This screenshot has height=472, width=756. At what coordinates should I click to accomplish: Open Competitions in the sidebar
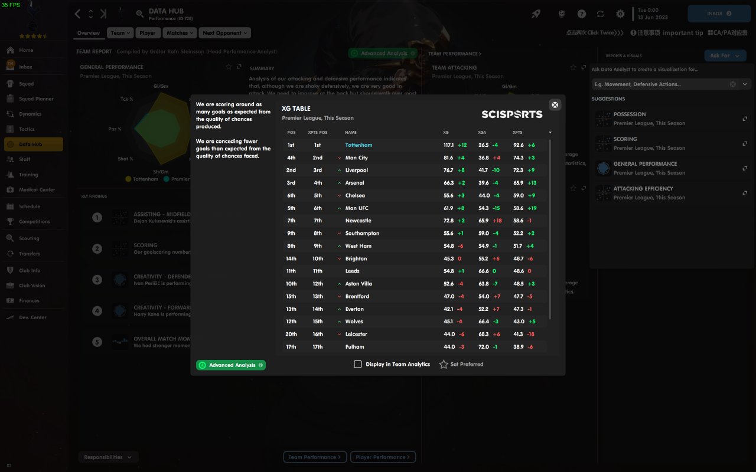[x=33, y=222]
